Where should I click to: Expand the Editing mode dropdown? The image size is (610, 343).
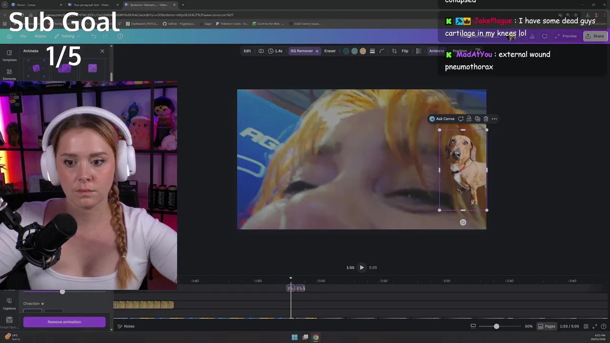pos(68,36)
